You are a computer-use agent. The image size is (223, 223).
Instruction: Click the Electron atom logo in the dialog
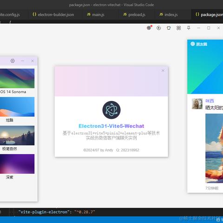pos(111,110)
